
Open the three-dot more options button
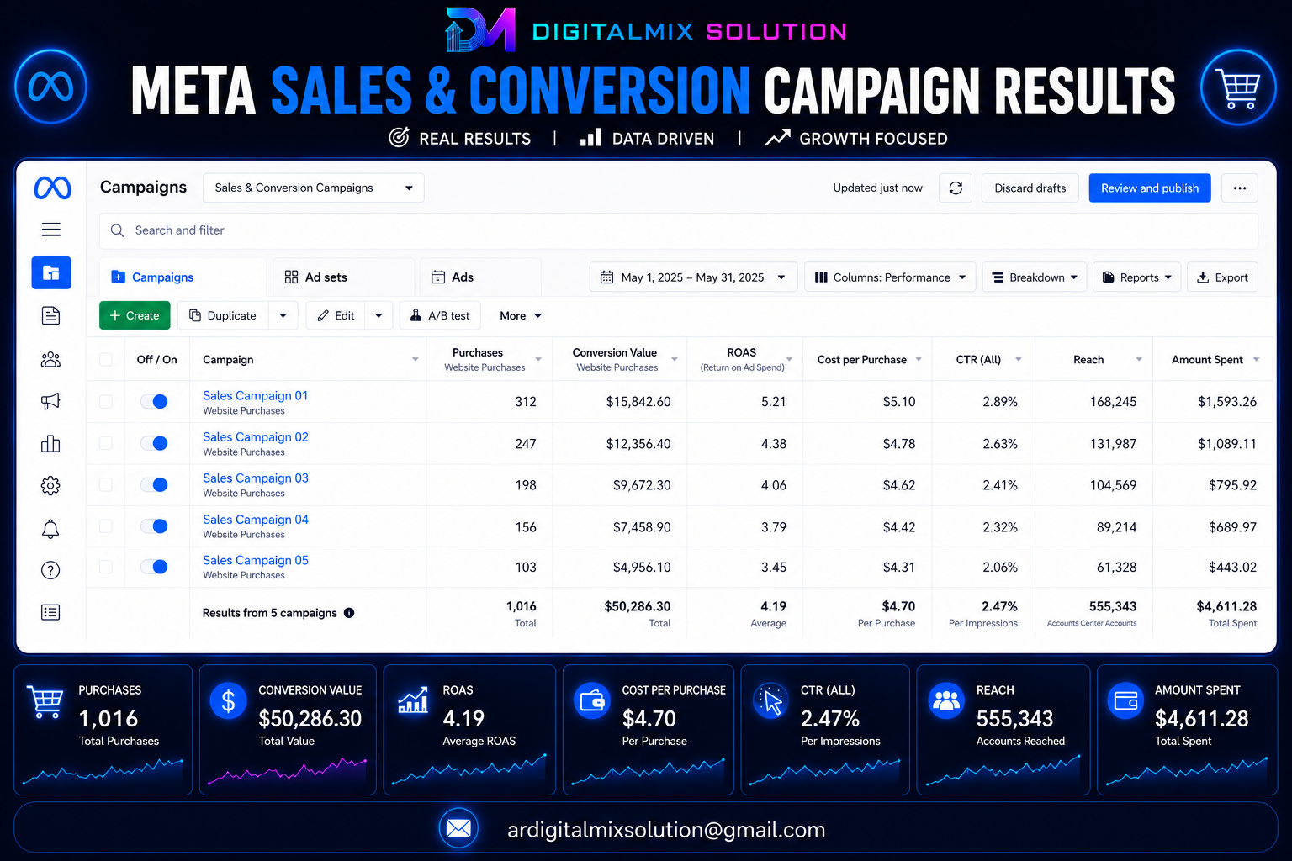[1240, 188]
